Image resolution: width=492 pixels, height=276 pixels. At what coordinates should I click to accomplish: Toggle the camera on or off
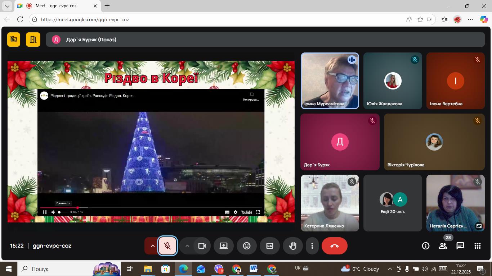point(202,246)
